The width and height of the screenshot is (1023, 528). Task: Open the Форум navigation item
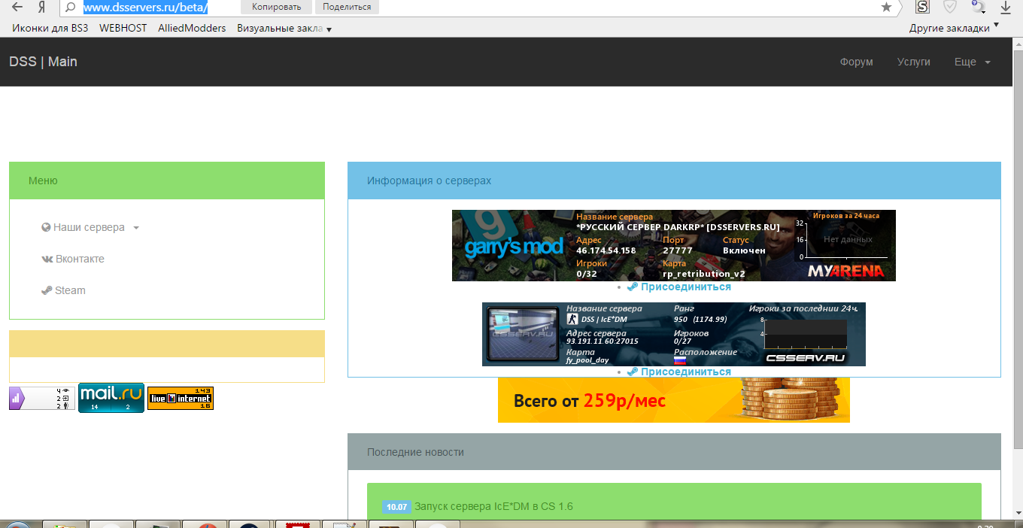point(856,62)
